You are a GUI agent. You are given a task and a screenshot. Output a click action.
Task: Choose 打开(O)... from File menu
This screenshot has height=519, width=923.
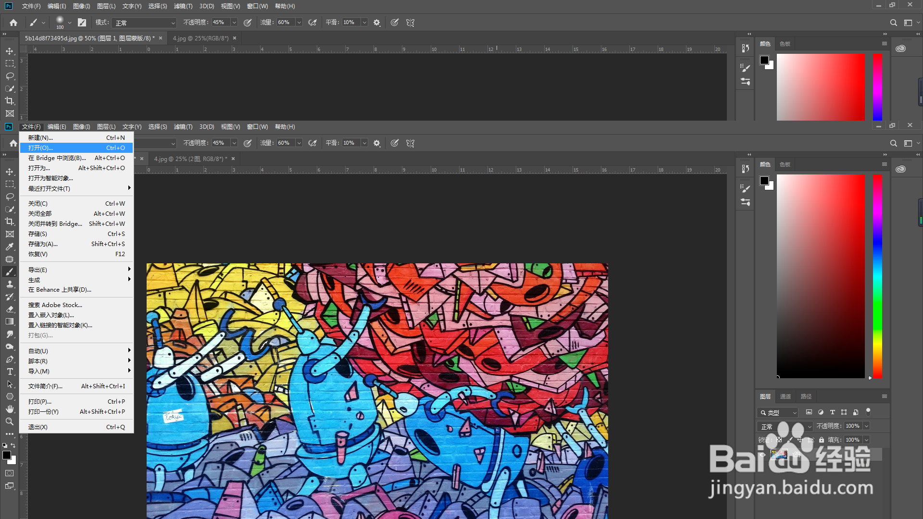point(76,148)
